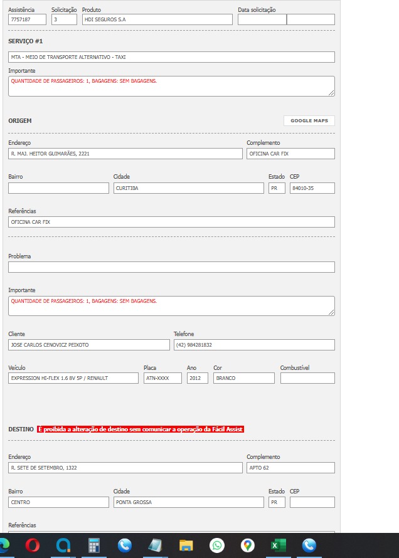Focus the empty destination CEP field

(x=312, y=502)
